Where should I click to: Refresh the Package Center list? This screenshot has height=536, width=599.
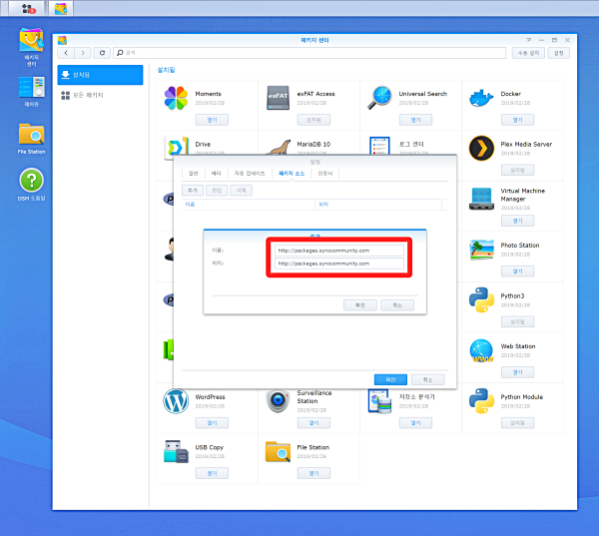(102, 53)
